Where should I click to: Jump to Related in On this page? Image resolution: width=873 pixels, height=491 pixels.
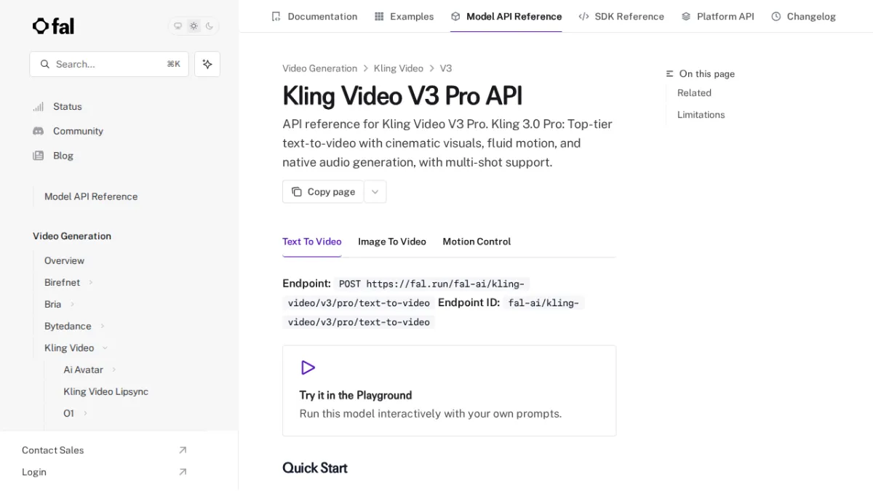tap(694, 93)
